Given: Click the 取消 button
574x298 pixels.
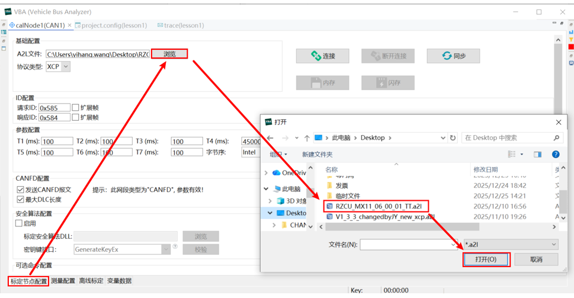Looking at the screenshot, I should click(x=536, y=259).
